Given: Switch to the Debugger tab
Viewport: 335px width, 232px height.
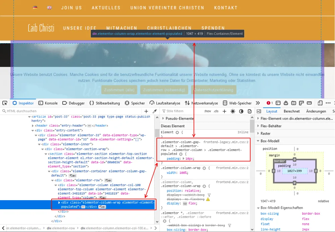Looking at the screenshot, I should [x=73, y=103].
